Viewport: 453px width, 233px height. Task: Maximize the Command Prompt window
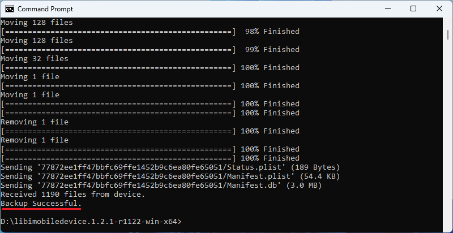tap(413, 9)
